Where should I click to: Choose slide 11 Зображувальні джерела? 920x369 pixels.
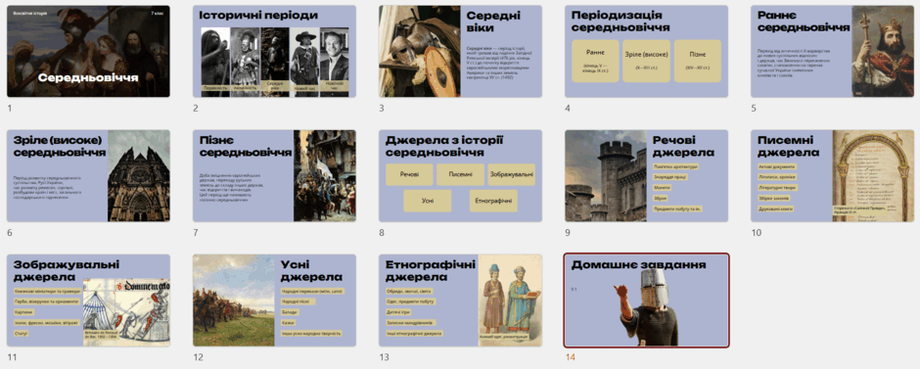click(x=88, y=300)
